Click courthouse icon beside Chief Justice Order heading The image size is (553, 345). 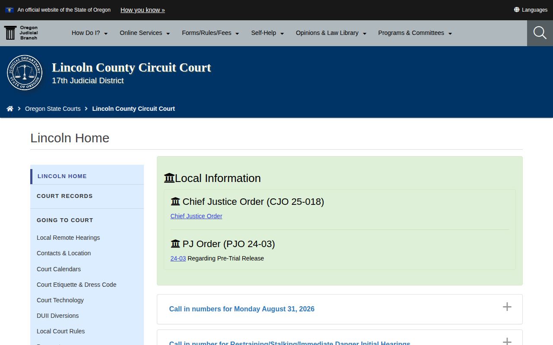tap(175, 201)
